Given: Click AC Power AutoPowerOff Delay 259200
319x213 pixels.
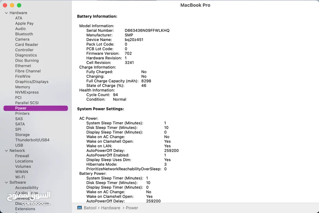Looking at the screenshot, I should [x=171, y=151].
